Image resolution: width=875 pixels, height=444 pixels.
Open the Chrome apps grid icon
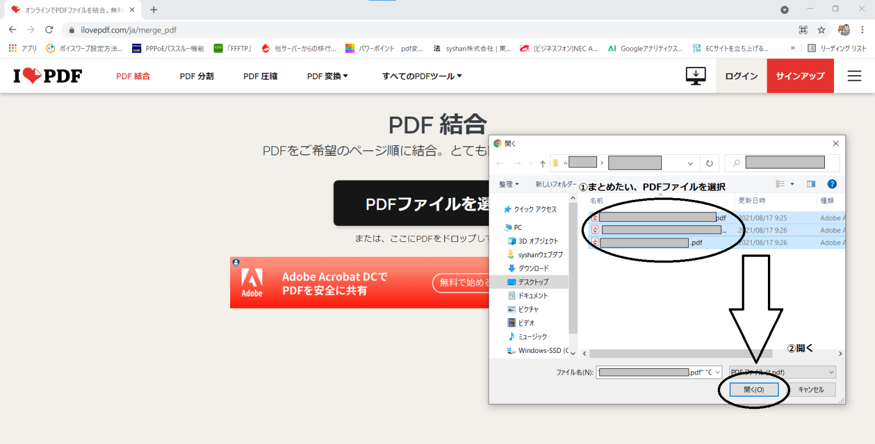point(12,48)
